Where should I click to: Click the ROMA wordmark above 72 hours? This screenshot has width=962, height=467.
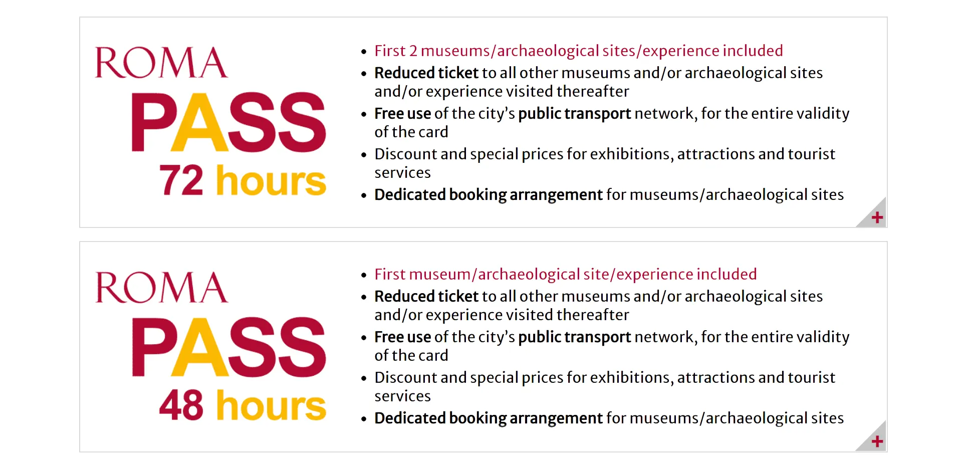tap(161, 63)
